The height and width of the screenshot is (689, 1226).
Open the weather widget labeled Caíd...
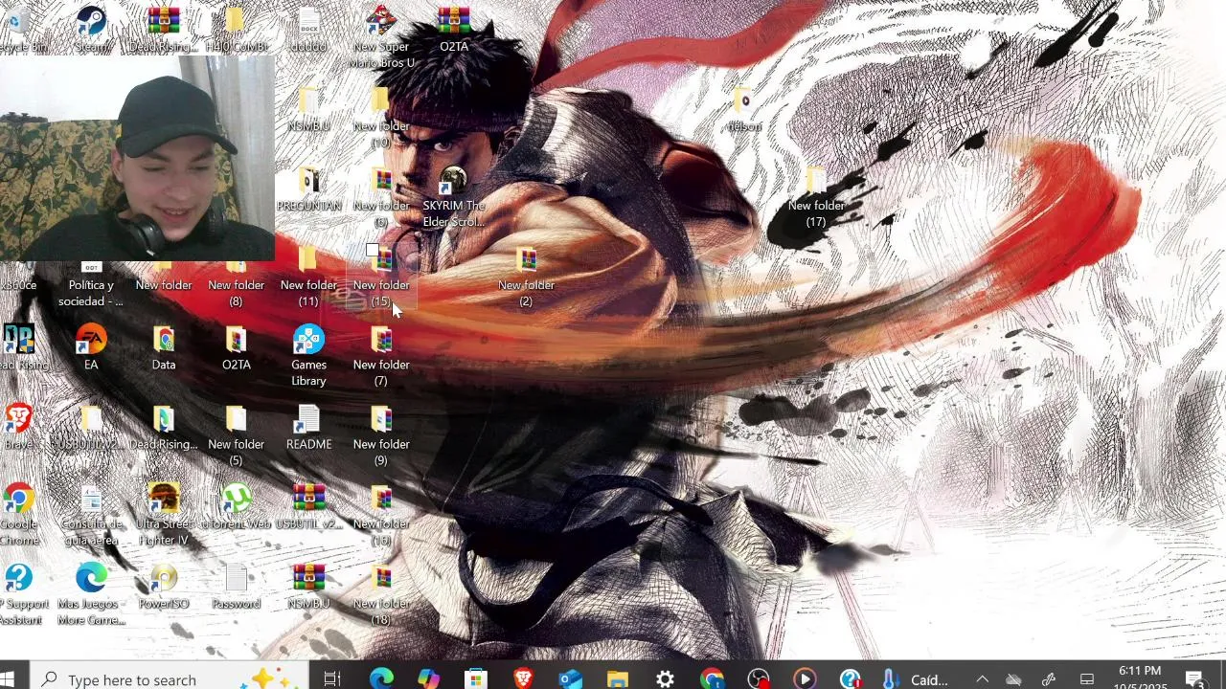coord(915,678)
